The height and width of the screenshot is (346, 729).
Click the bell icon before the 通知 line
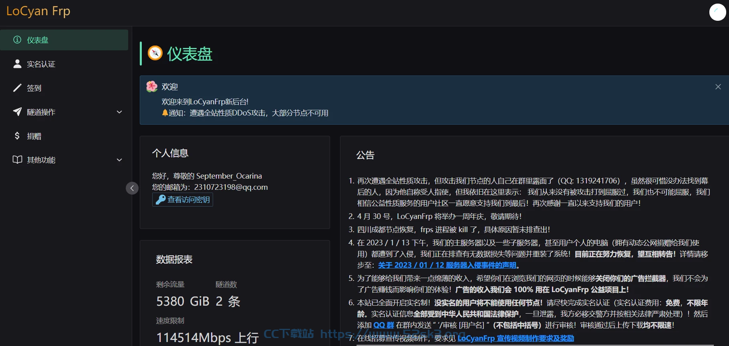[165, 113]
